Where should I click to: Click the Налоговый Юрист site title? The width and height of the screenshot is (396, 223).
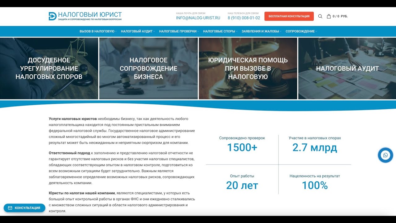(x=90, y=15)
